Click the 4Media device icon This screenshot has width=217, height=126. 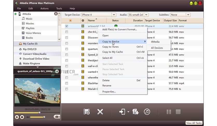pos(20,14)
